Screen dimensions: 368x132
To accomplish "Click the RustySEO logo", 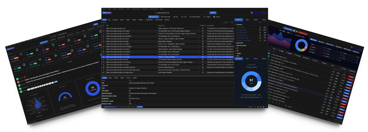I will click(259, 13).
